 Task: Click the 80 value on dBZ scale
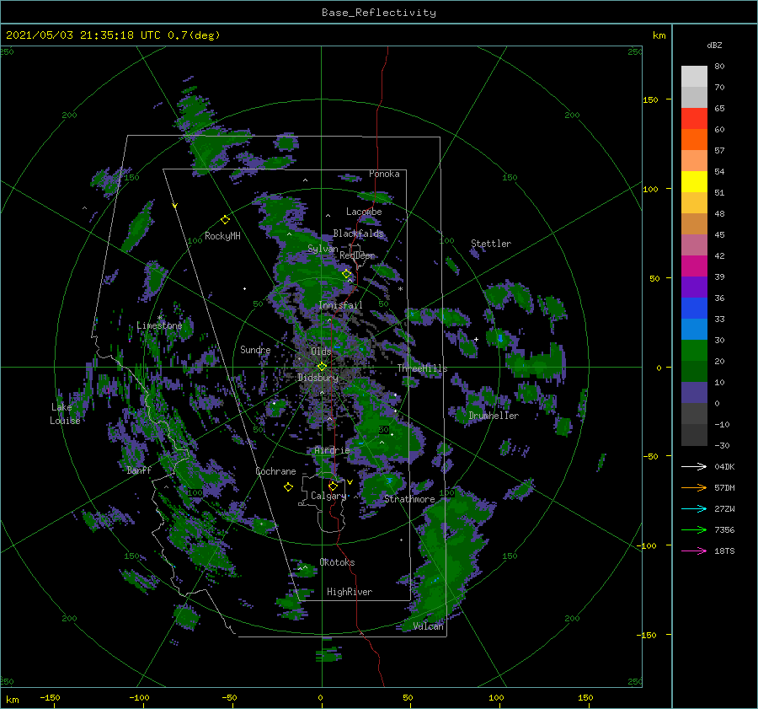tap(719, 67)
